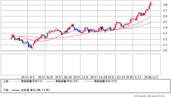171x97 pixels.
Task: Click the 単純移動平均(50) legend text
Action: [106, 81]
